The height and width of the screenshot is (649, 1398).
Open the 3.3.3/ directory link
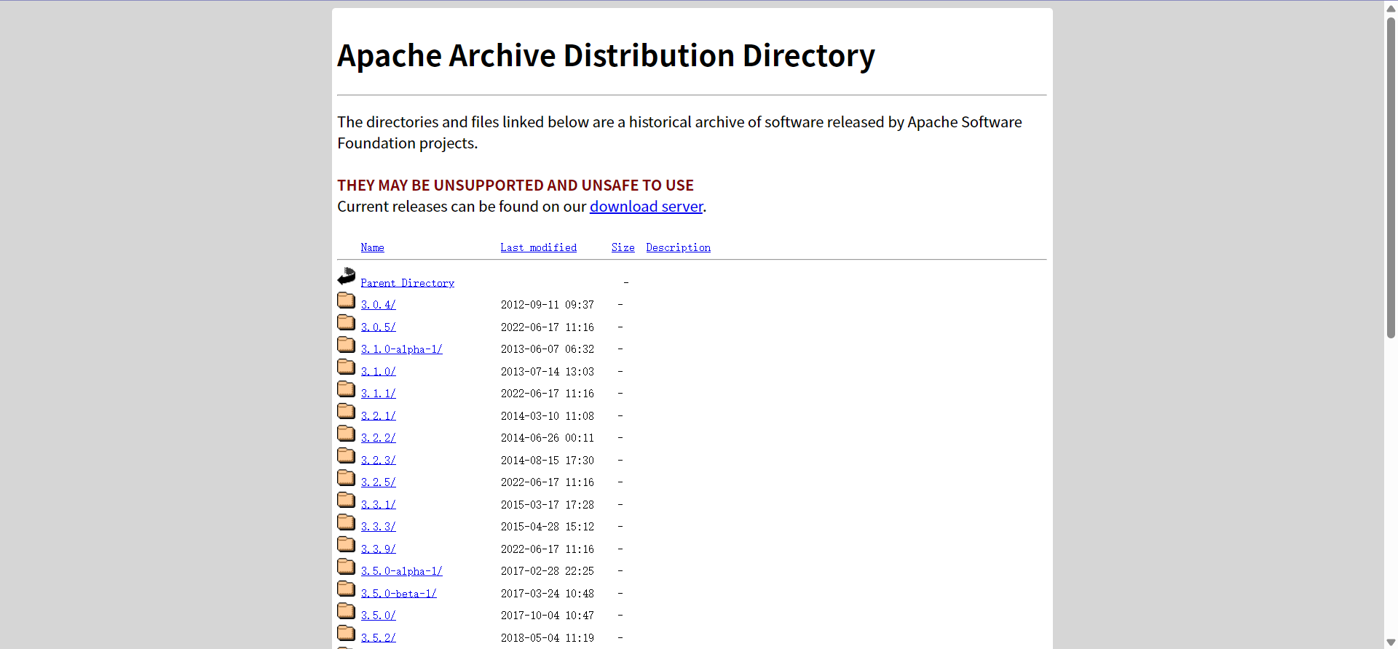tap(378, 527)
